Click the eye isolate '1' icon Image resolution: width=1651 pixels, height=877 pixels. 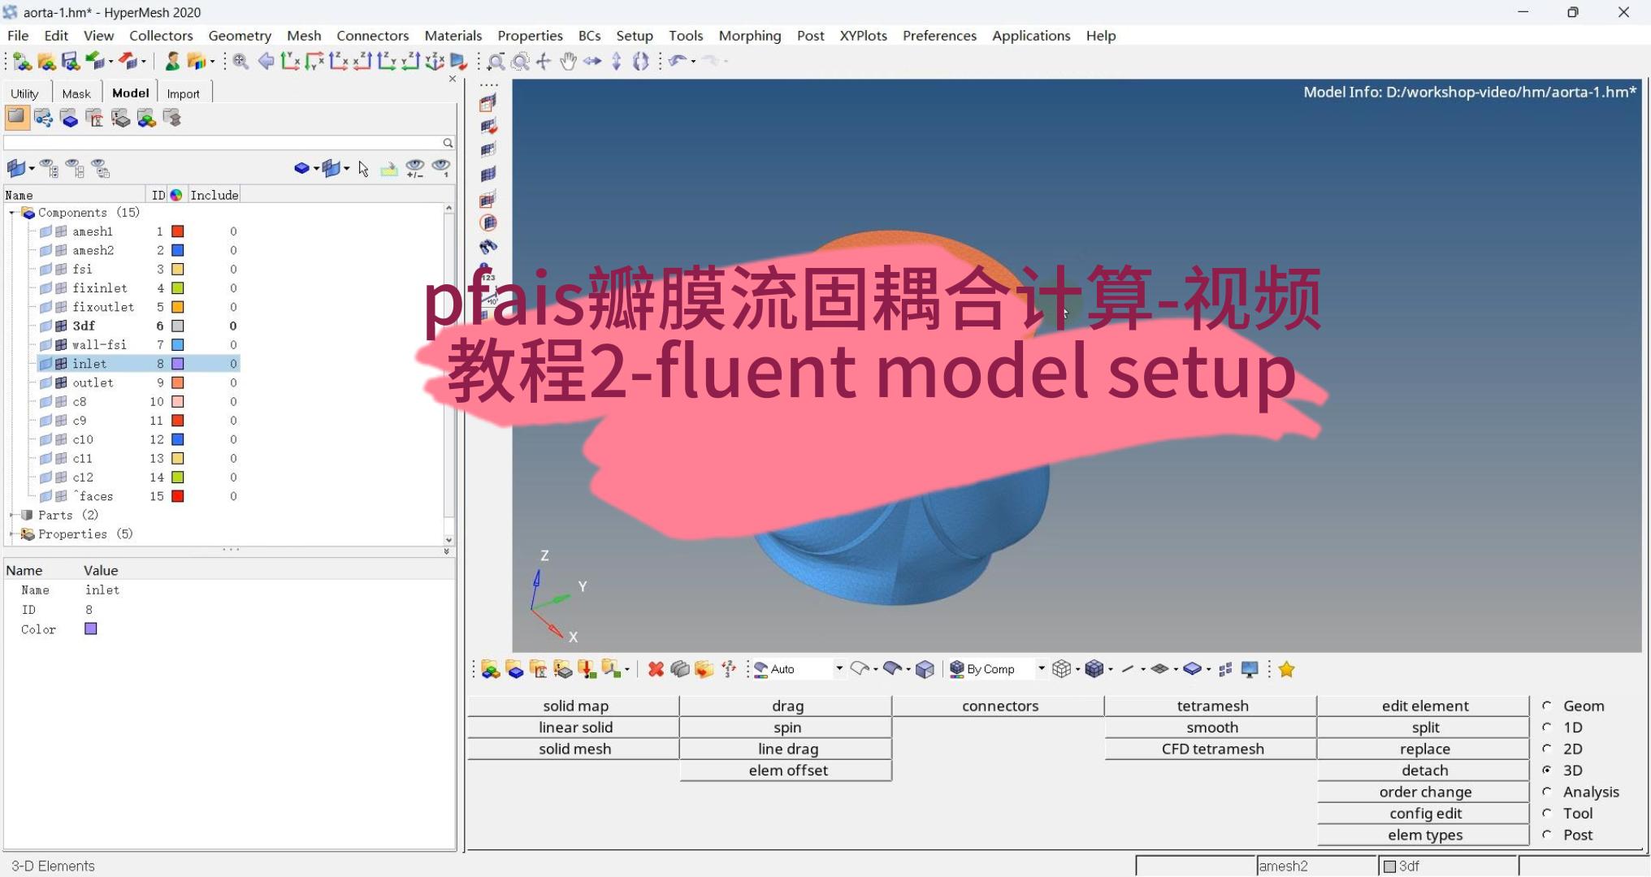tap(440, 168)
